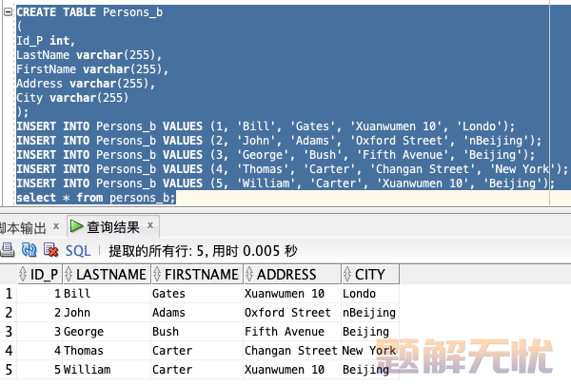571x386 pixels.
Task: Click the INSERT line for 'George'
Action: tap(276, 155)
